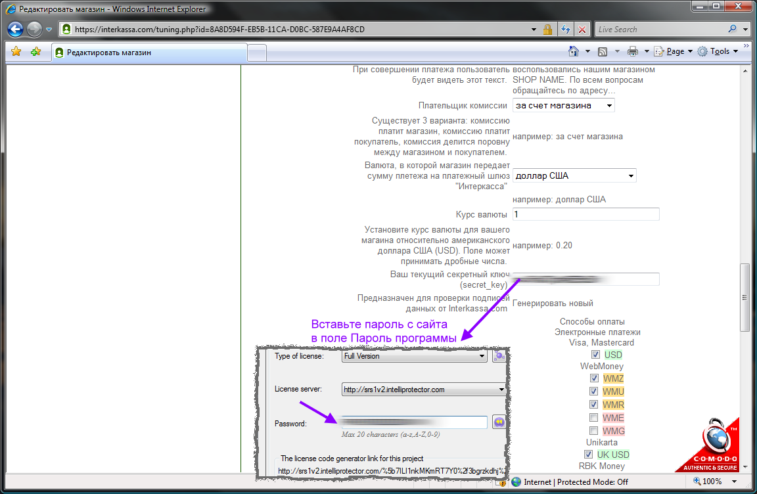This screenshot has height=494, width=757.
Task: Open a new blank tab
Action: click(x=257, y=53)
